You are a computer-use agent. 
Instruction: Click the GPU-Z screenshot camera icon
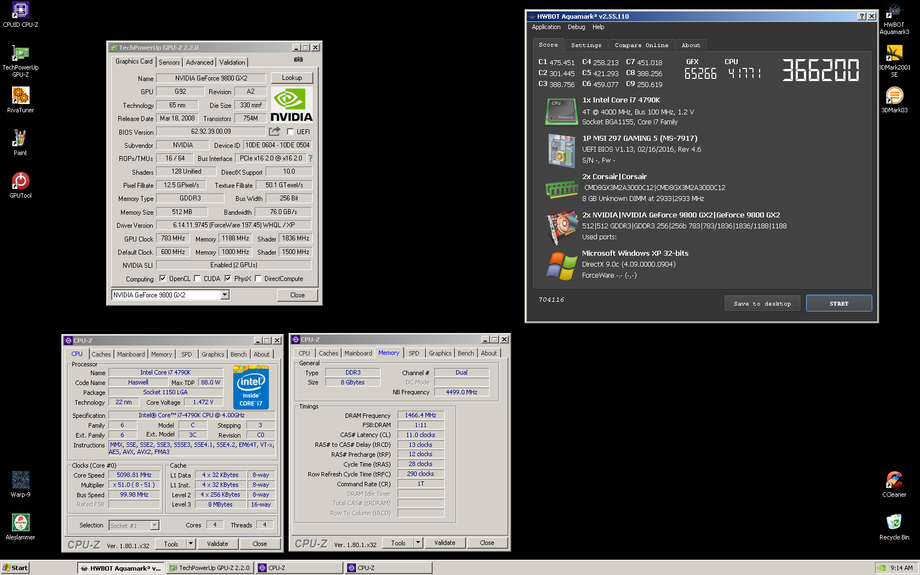pos(298,59)
